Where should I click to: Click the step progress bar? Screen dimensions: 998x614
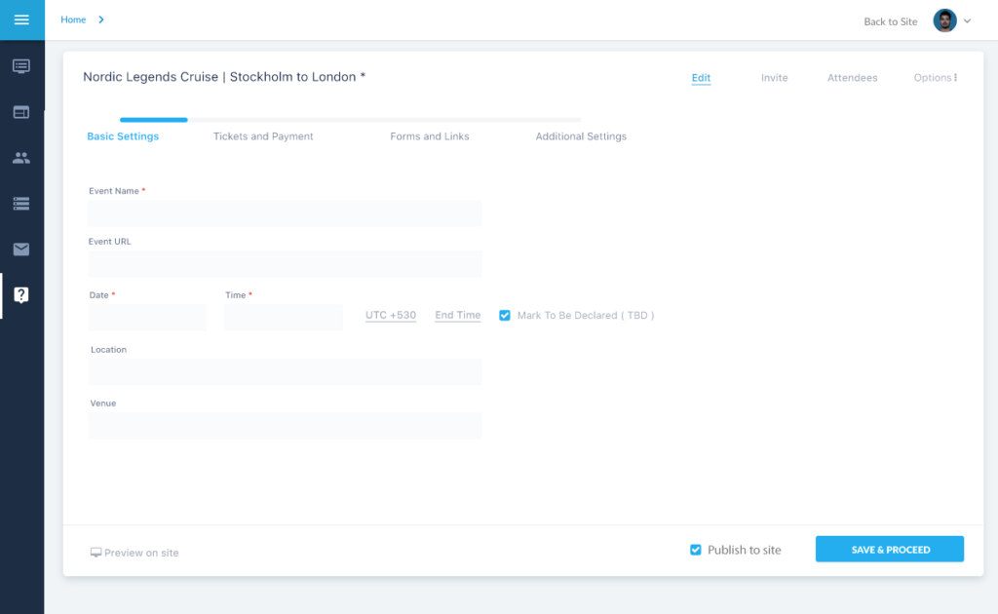click(x=350, y=120)
